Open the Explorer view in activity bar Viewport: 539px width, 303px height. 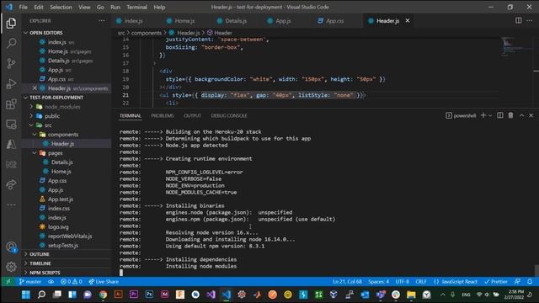[x=11, y=23]
